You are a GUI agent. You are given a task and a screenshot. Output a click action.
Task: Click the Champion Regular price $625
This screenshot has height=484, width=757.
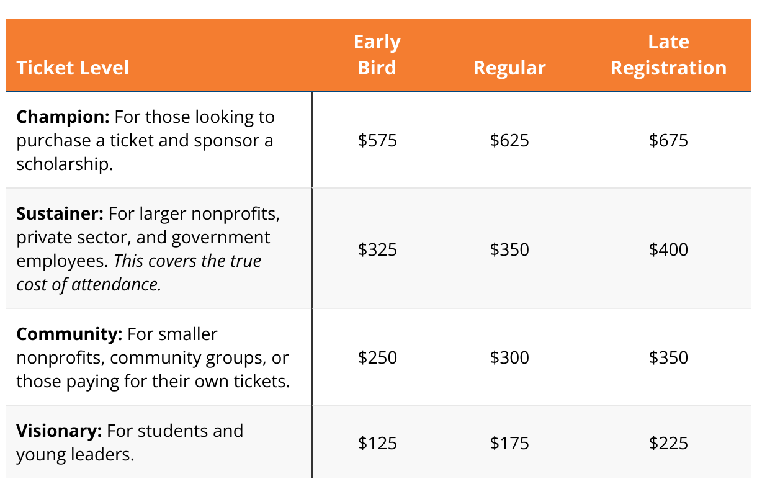pos(509,140)
